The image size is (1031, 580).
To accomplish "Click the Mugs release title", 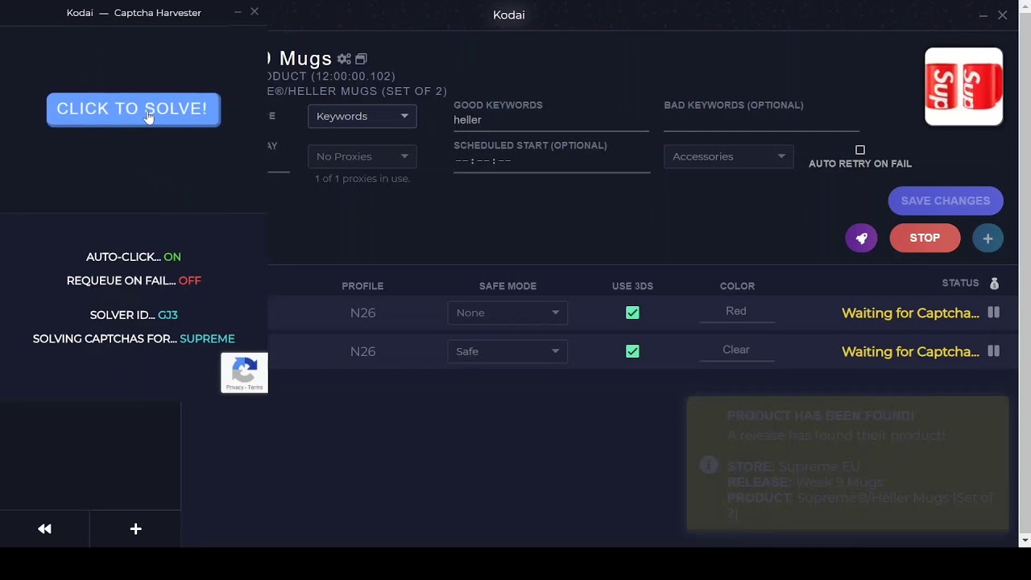I will 305,58.
